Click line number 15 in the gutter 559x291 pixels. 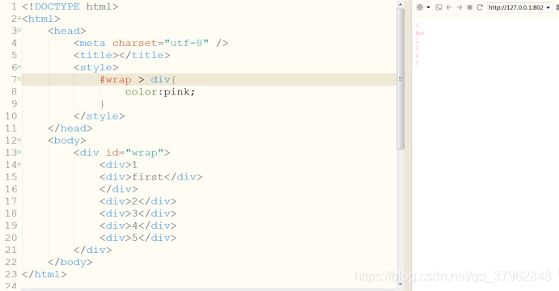pyautogui.click(x=11, y=177)
